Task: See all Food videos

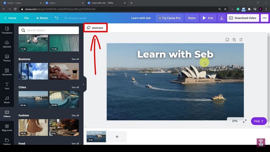Action: tap(75, 143)
